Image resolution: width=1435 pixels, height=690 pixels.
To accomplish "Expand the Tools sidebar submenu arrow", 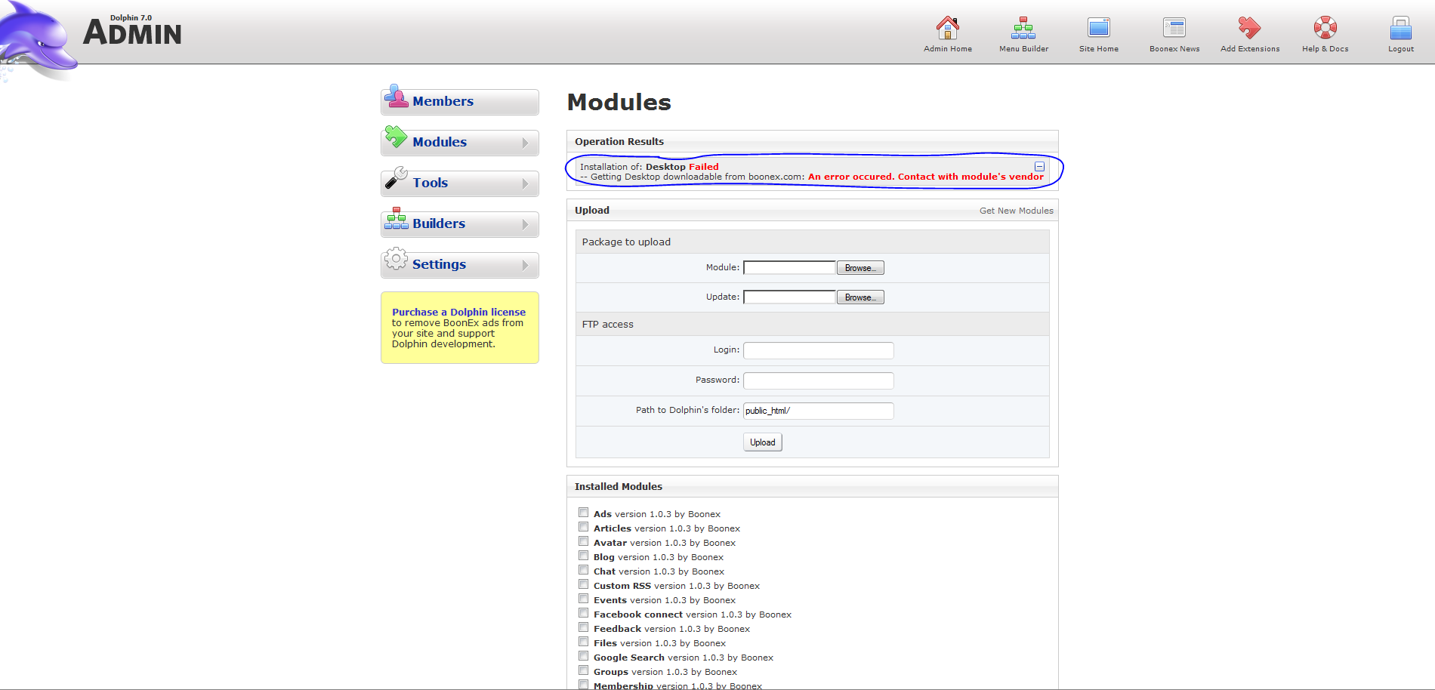I will pos(525,183).
